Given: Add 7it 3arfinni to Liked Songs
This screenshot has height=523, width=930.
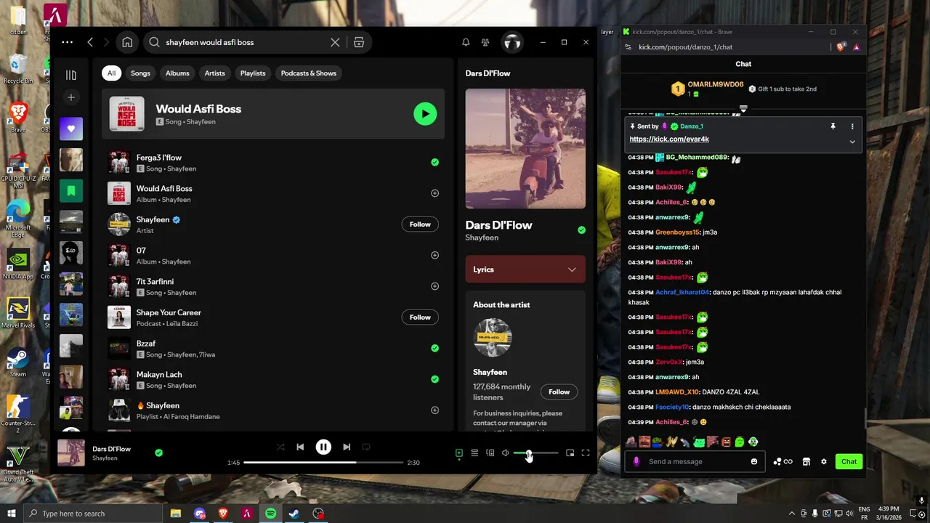Looking at the screenshot, I should click(x=434, y=286).
